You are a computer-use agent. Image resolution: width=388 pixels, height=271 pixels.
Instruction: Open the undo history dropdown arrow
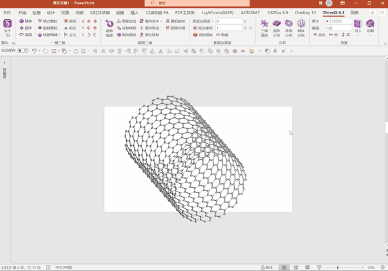pyautogui.click(x=39, y=51)
